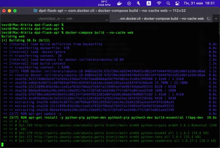Click the activity spinner in the docker tab
The image size is (220, 148).
[209, 18]
